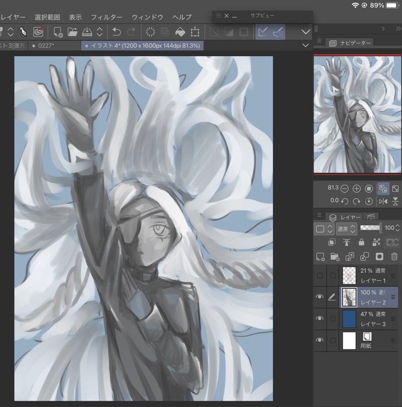Zoom in in the Navigator panel
This screenshot has width=402, height=407.
point(357,189)
